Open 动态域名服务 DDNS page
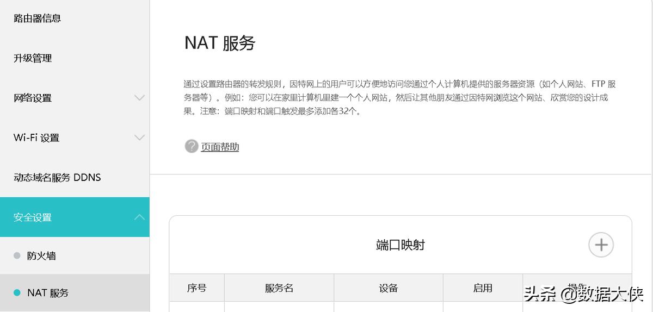653x312 pixels. point(57,177)
